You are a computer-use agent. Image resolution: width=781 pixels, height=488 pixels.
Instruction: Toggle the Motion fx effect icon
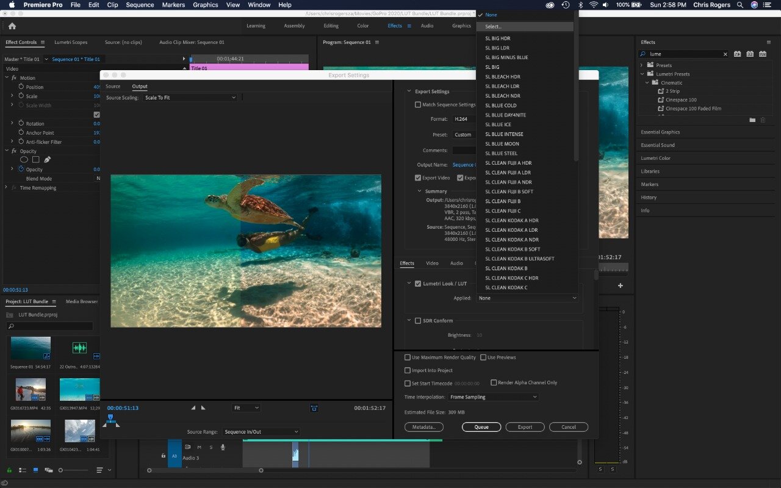click(14, 78)
